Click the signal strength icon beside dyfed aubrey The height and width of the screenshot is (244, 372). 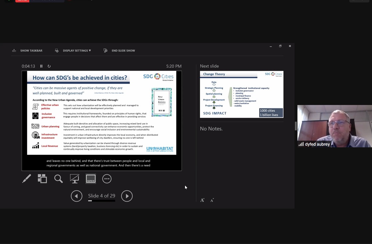[301, 144]
